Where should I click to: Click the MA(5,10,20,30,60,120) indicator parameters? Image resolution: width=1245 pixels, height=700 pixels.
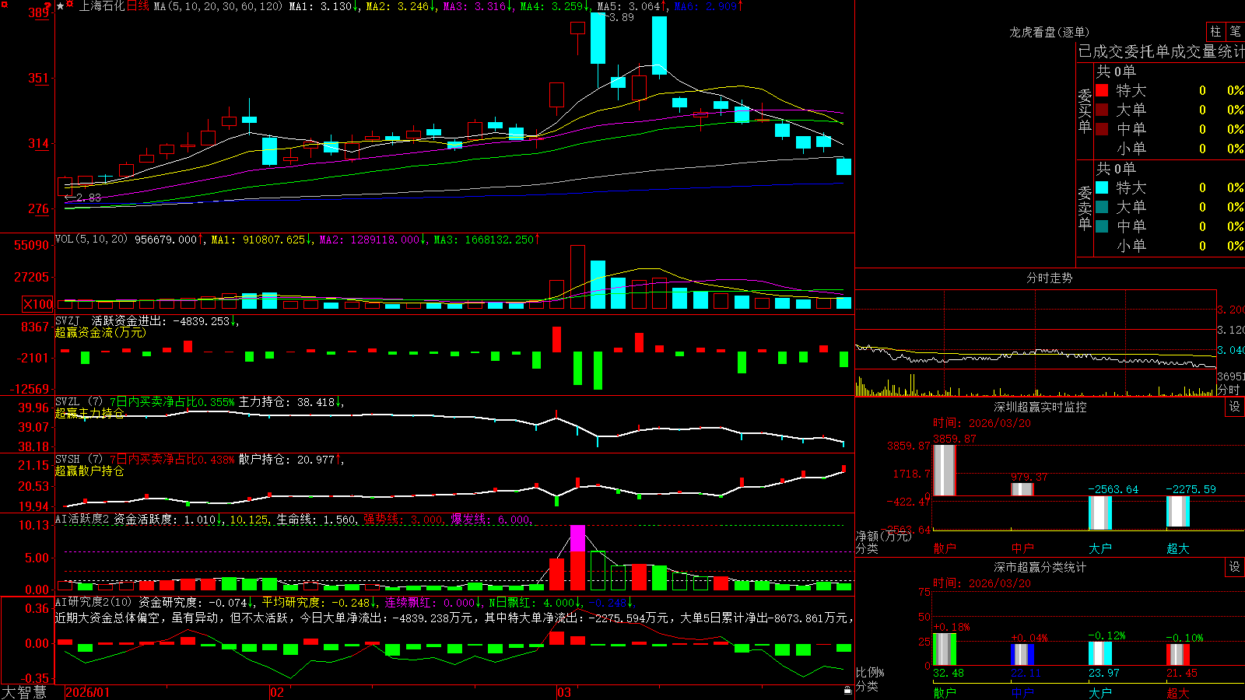click(218, 6)
